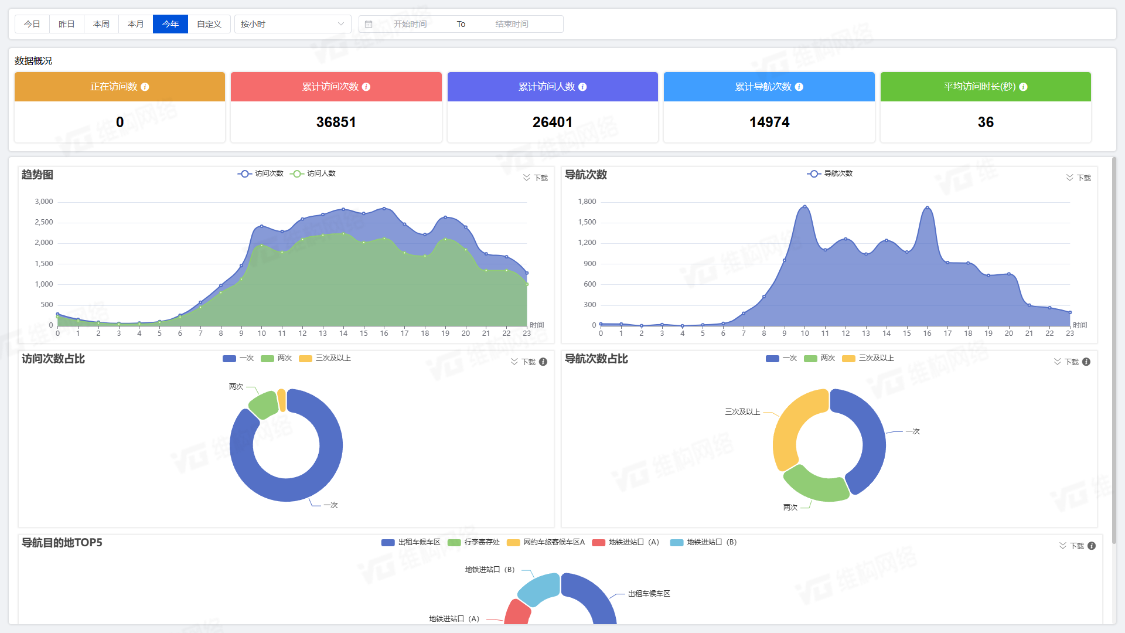Click calendar icon in date range picker

369,24
